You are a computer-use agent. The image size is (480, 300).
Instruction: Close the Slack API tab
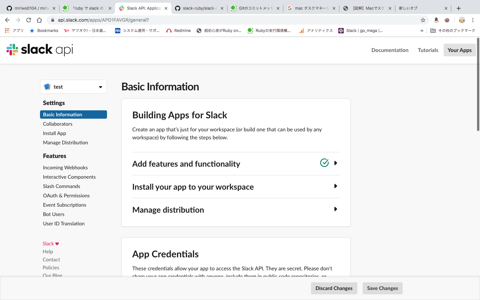(166, 8)
